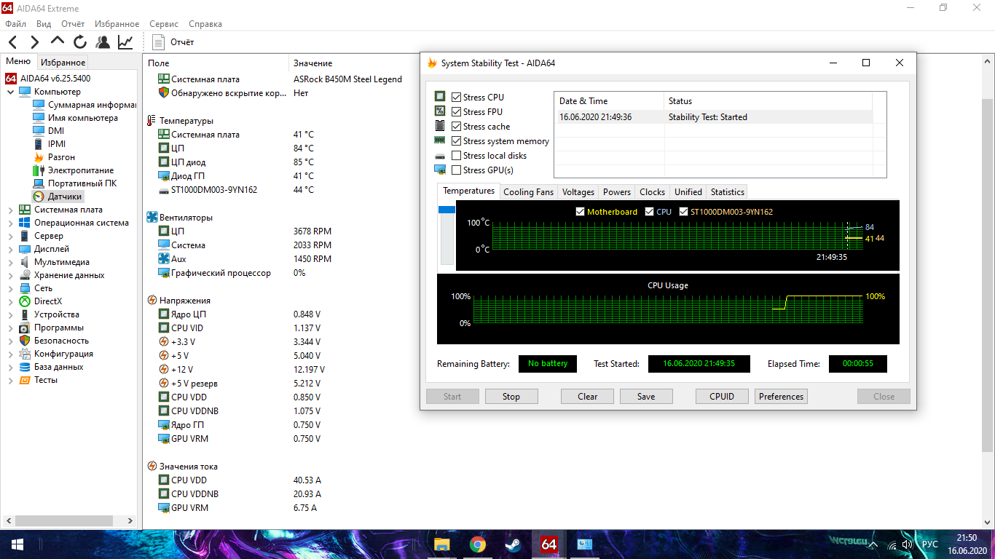Click the user silhouette toolbar icon
The height and width of the screenshot is (559, 995).
tap(103, 42)
